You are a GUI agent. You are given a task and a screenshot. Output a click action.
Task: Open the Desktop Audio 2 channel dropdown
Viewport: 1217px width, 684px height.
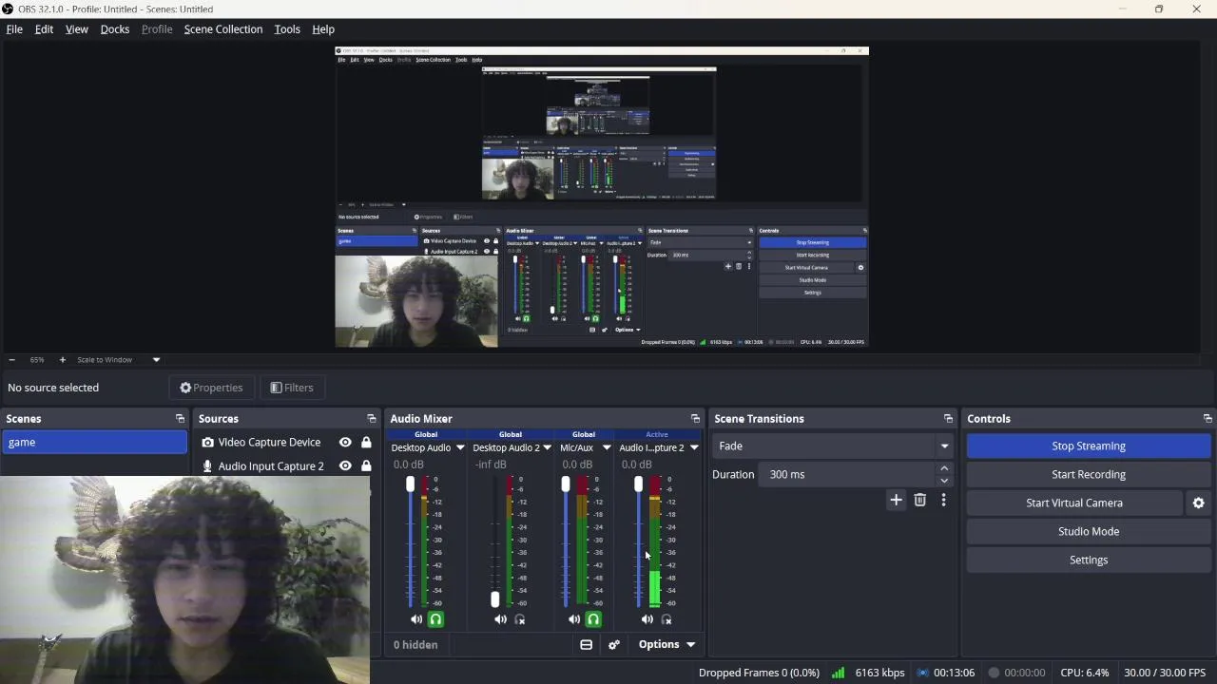(547, 448)
